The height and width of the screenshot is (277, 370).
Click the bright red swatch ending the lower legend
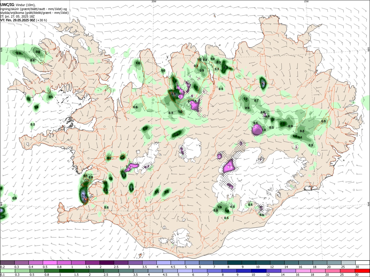pyautogui.click(x=362, y=271)
